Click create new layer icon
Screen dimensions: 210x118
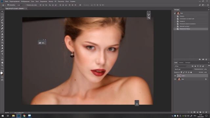[203, 112]
